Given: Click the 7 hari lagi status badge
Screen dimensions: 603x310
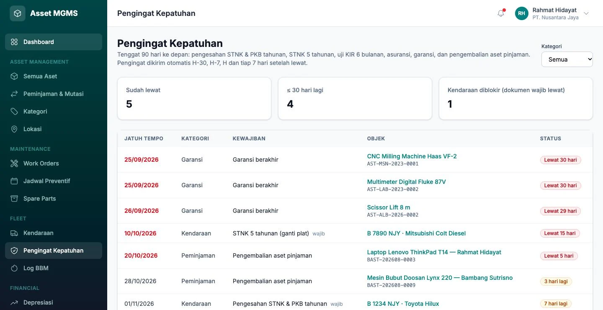Looking at the screenshot, I should click(x=556, y=304).
